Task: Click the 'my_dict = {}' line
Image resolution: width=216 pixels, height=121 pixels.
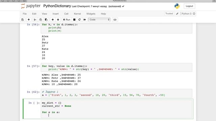Action: [52, 103]
